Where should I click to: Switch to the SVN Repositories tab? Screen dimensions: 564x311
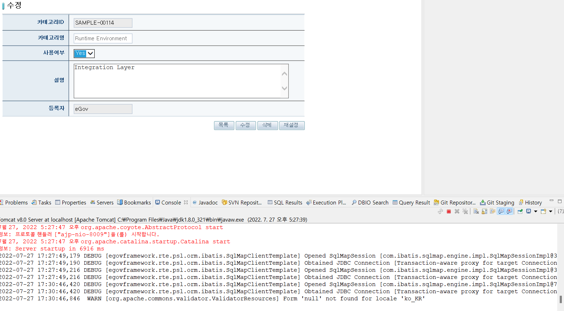pyautogui.click(x=242, y=203)
